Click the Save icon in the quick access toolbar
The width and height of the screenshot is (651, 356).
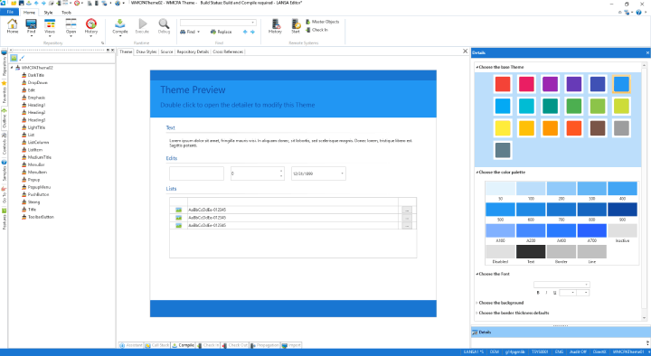point(21,3)
